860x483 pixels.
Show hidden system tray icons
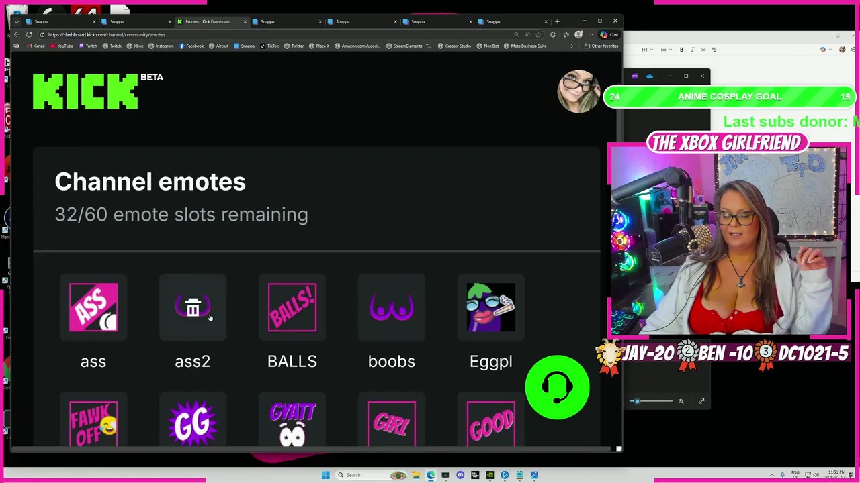771,475
